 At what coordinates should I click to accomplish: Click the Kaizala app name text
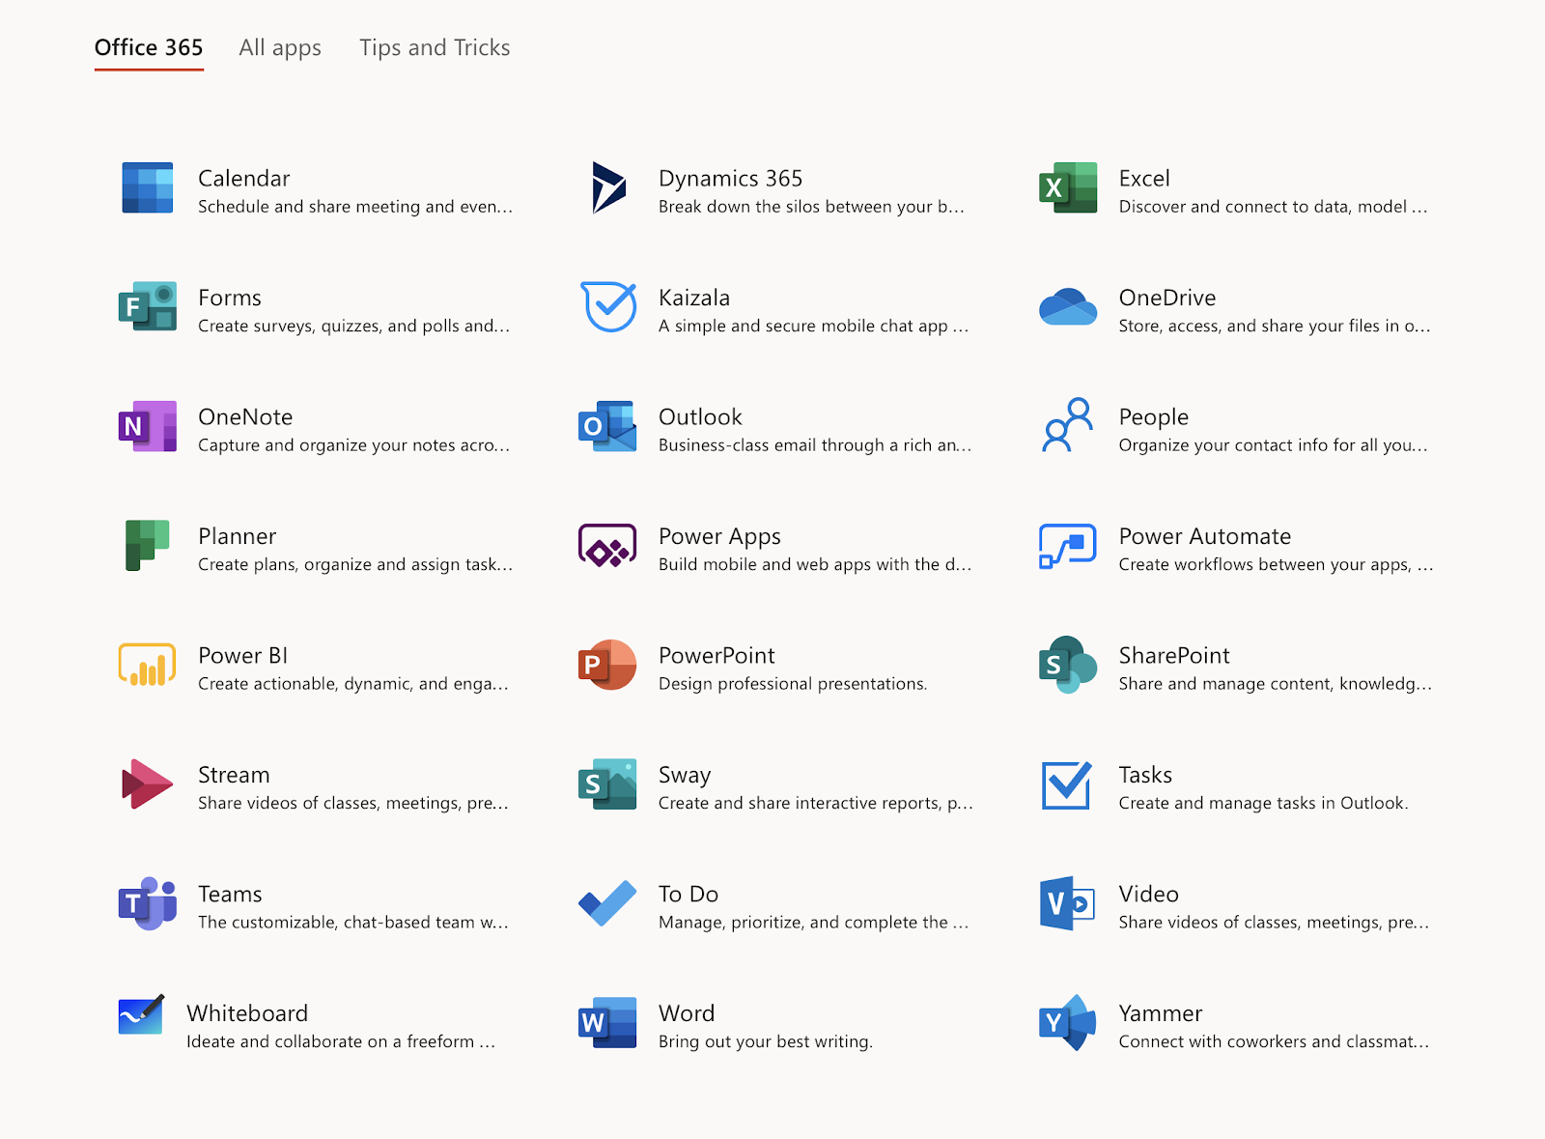[694, 298]
